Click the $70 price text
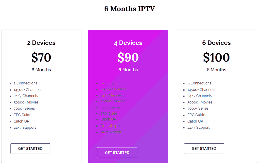 41,57
